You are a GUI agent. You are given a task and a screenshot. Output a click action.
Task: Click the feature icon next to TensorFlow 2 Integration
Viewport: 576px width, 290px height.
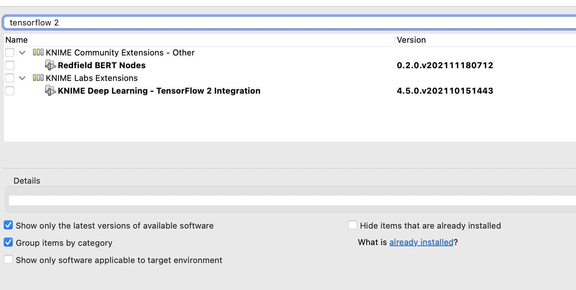[50, 91]
